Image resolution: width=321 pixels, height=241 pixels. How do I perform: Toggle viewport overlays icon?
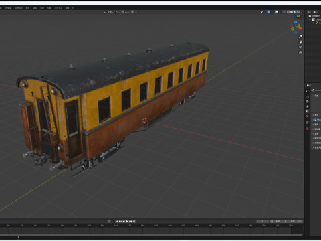[276, 12]
